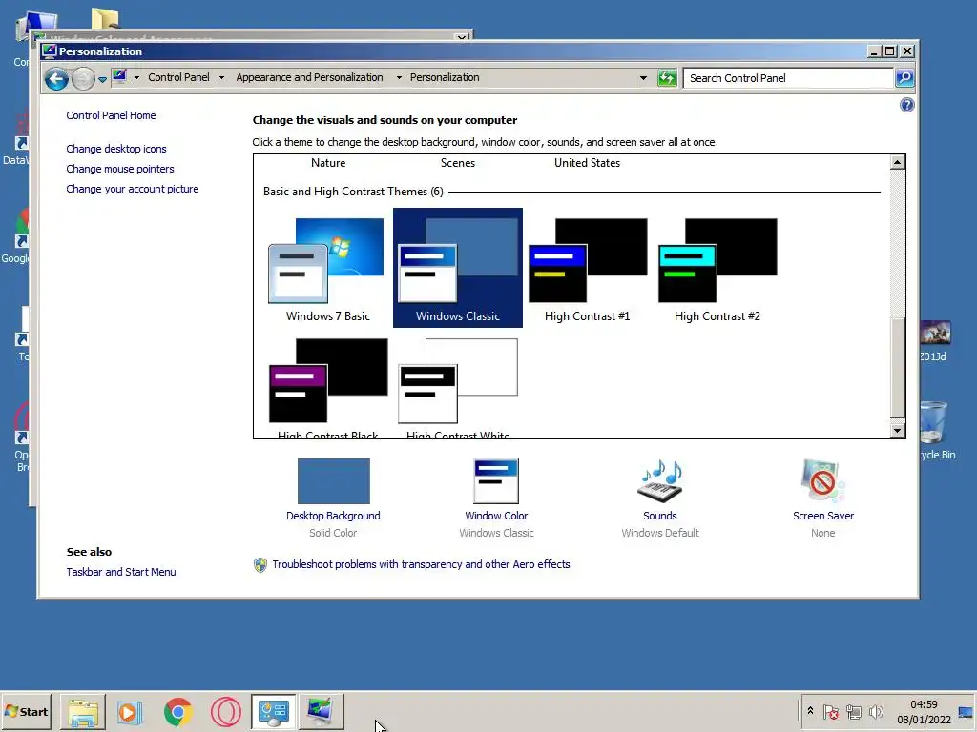Click the Show desktop tray icon
Screen dimensions: 977x732
click(x=966, y=711)
